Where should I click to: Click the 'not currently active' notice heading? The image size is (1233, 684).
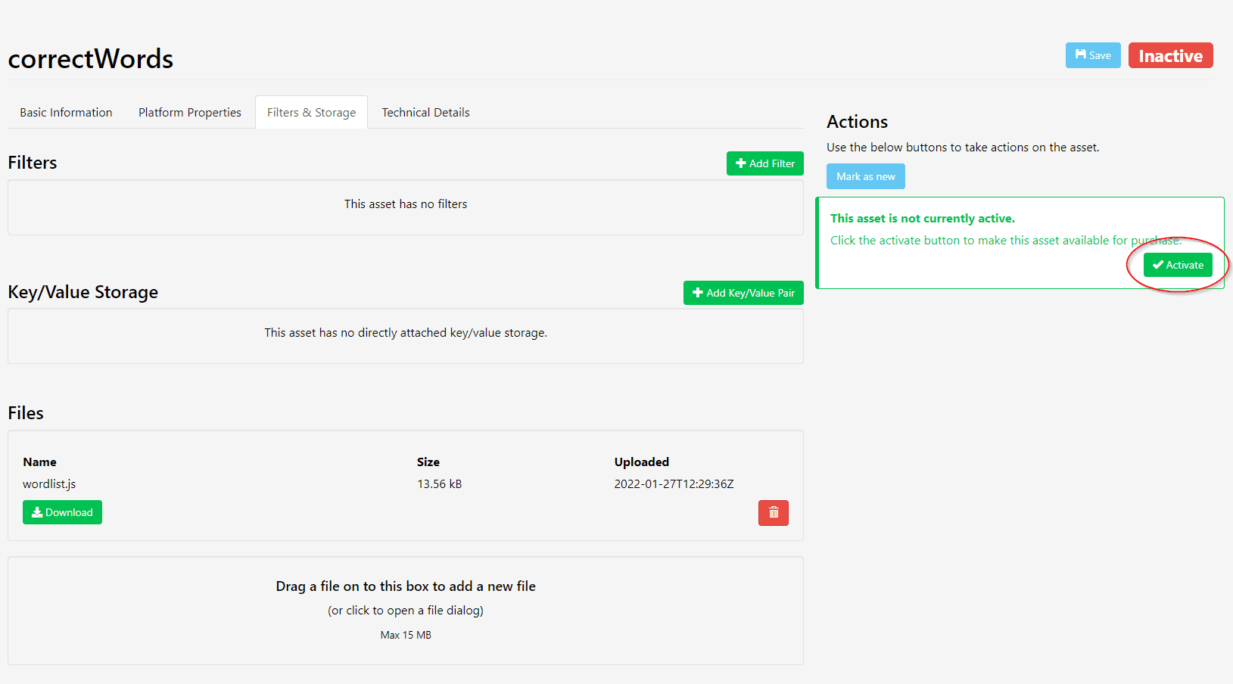[x=922, y=219]
